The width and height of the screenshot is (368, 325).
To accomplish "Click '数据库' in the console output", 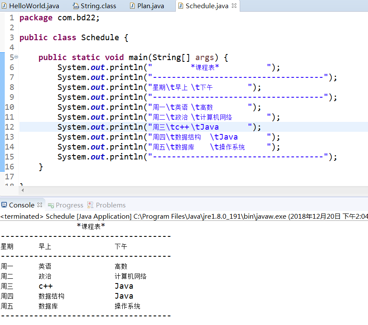I will (x=48, y=306).
